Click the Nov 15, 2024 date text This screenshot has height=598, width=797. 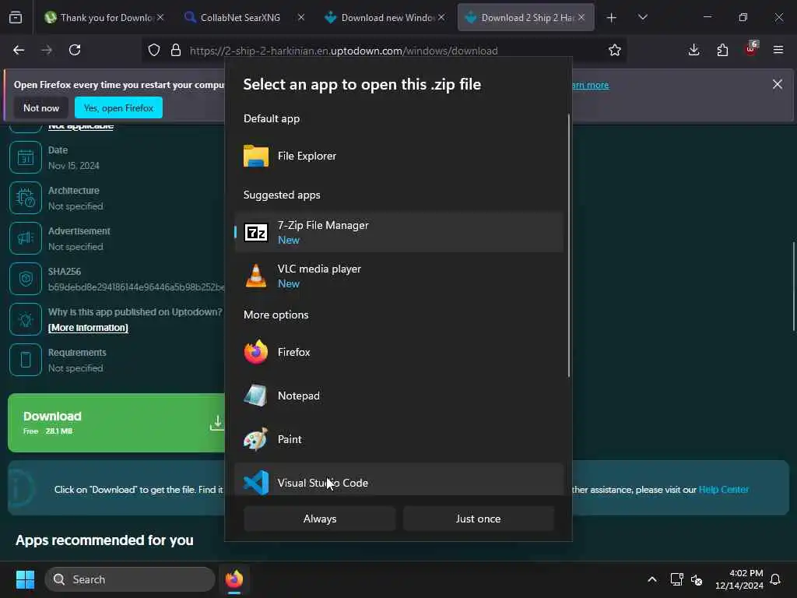pyautogui.click(x=74, y=166)
